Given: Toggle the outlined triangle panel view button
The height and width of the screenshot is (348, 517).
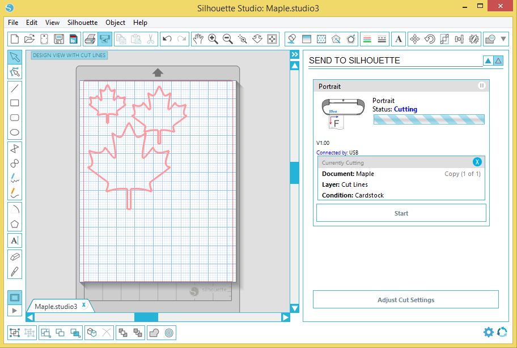Looking at the screenshot, I should pyautogui.click(x=498, y=61).
